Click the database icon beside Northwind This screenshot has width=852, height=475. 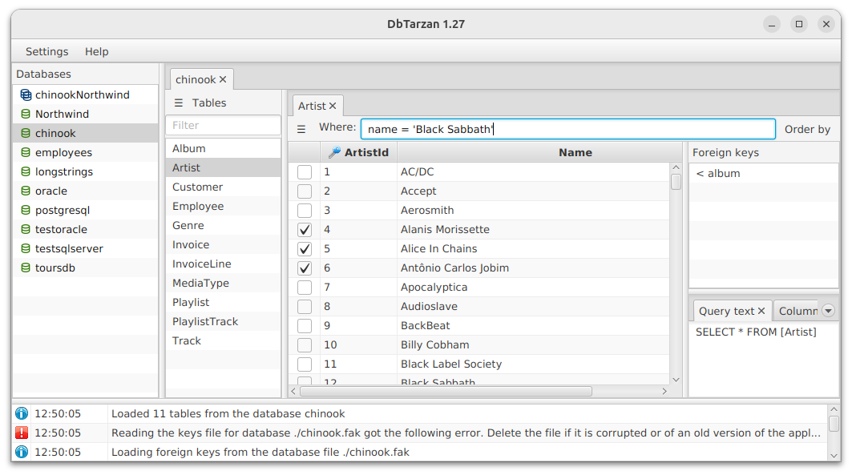coord(25,114)
